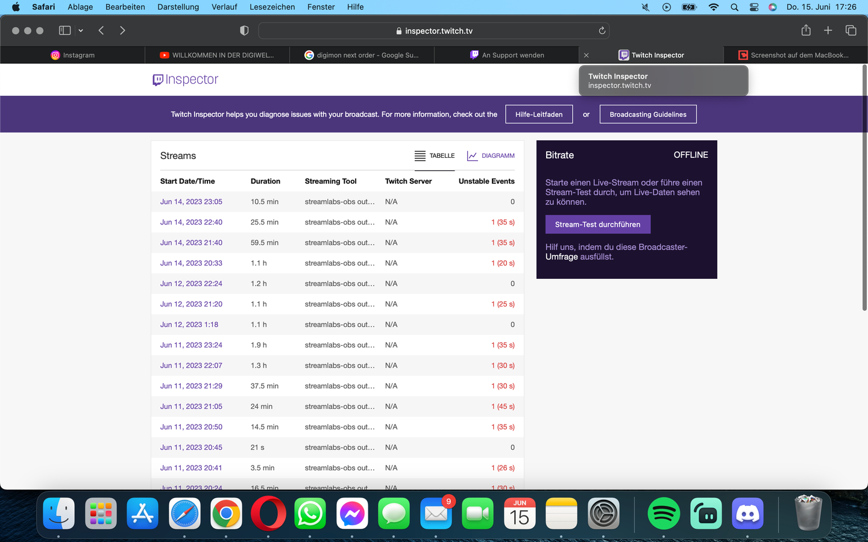
Task: Click the Safari sidebar toggle icon
Action: point(64,31)
